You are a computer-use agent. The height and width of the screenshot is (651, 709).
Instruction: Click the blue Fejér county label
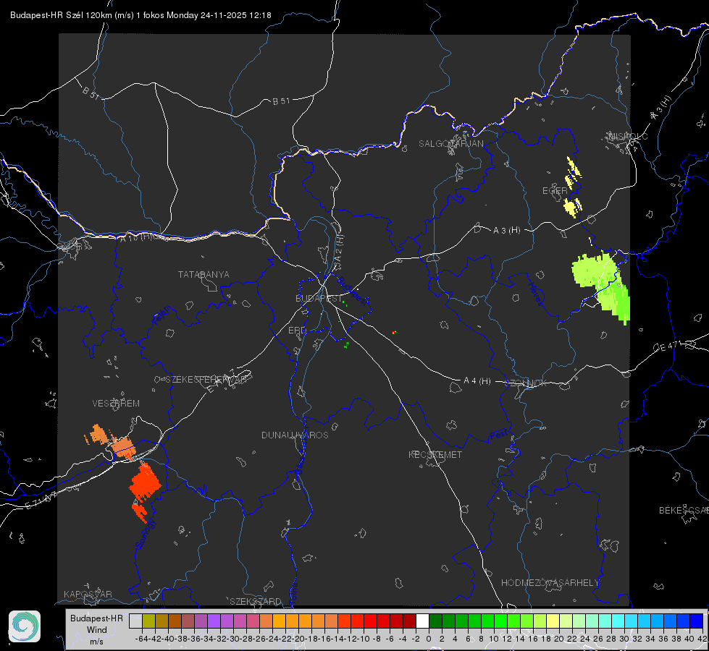(161, 315)
